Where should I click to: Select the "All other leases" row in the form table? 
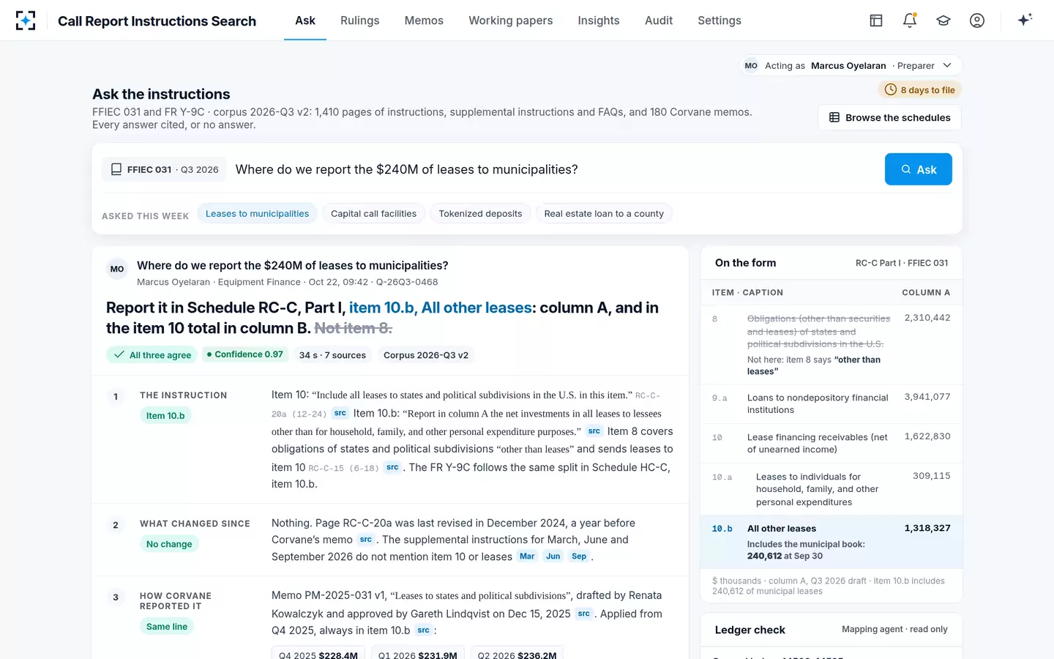(x=831, y=542)
